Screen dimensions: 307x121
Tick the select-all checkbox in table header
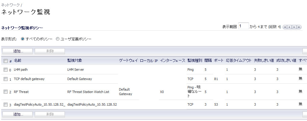coord(6,61)
